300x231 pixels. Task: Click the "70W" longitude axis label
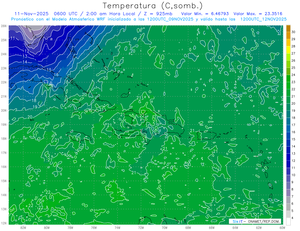point(164,227)
